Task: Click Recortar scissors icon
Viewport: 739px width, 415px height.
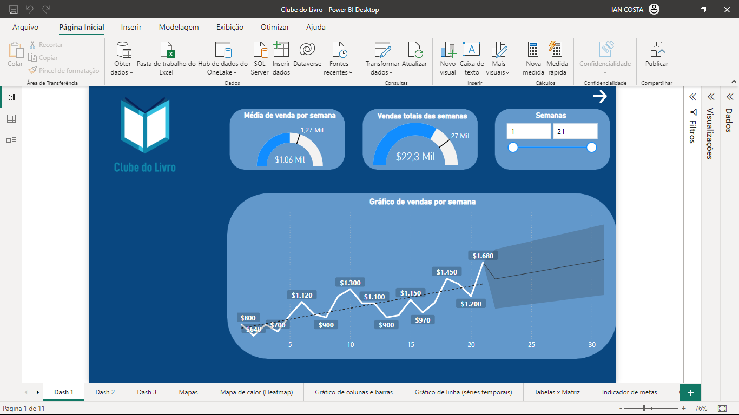Action: (x=32, y=45)
